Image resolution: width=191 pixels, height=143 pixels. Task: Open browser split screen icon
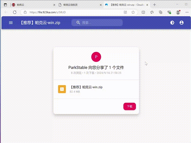(x=143, y=12)
